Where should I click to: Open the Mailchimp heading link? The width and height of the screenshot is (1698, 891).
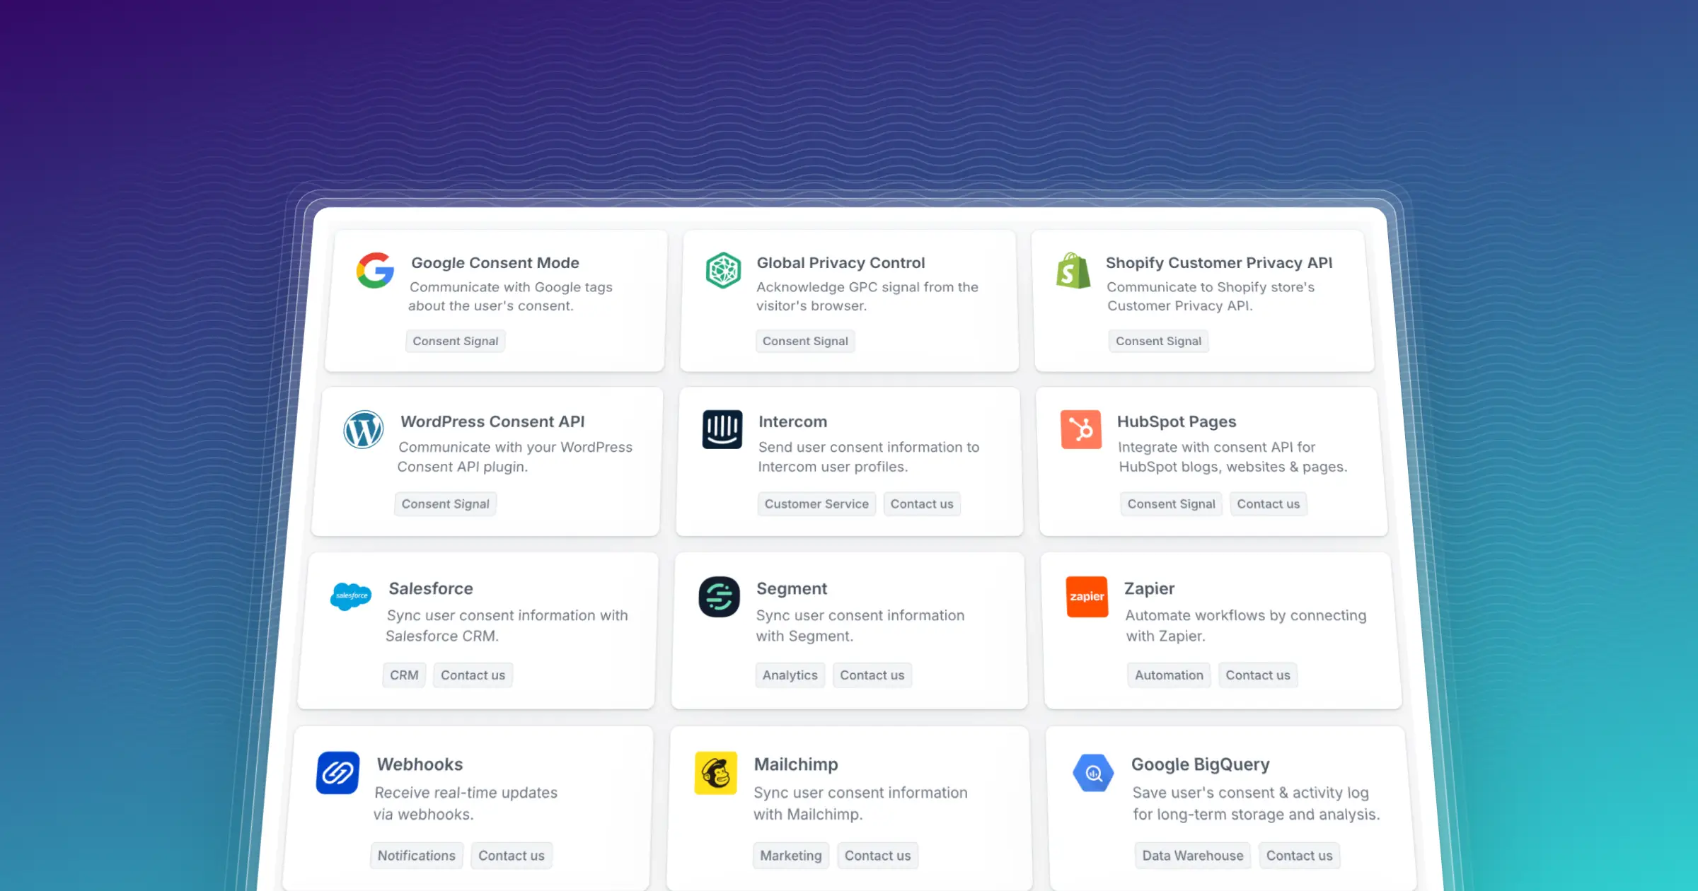click(x=795, y=764)
